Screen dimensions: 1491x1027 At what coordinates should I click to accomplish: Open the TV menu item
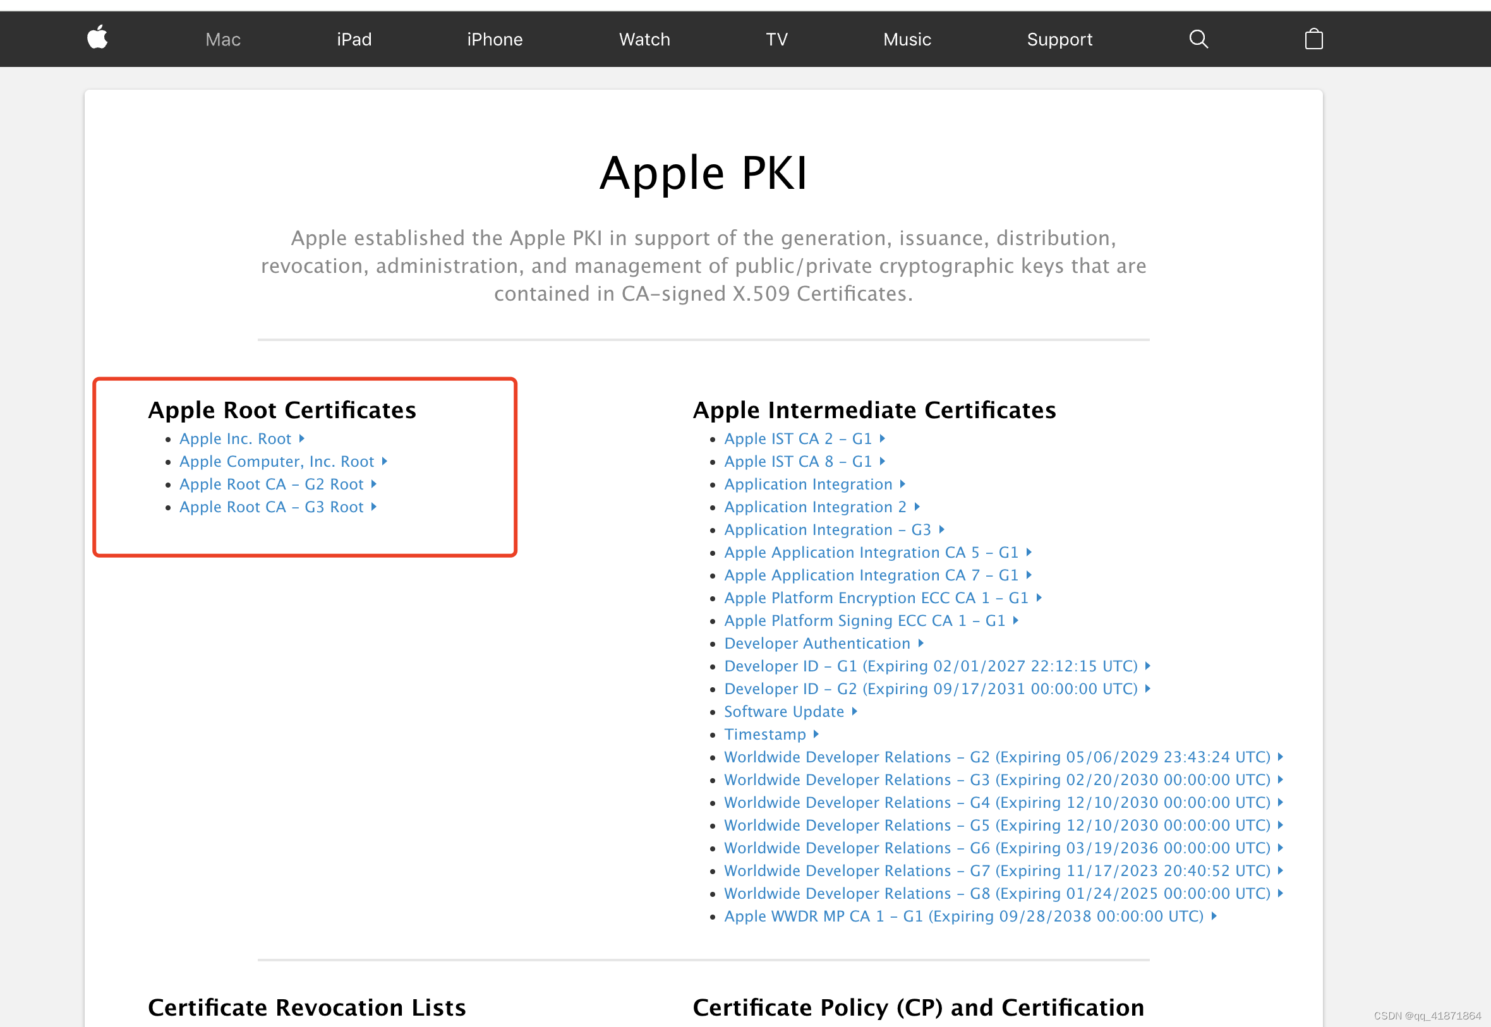(x=776, y=40)
